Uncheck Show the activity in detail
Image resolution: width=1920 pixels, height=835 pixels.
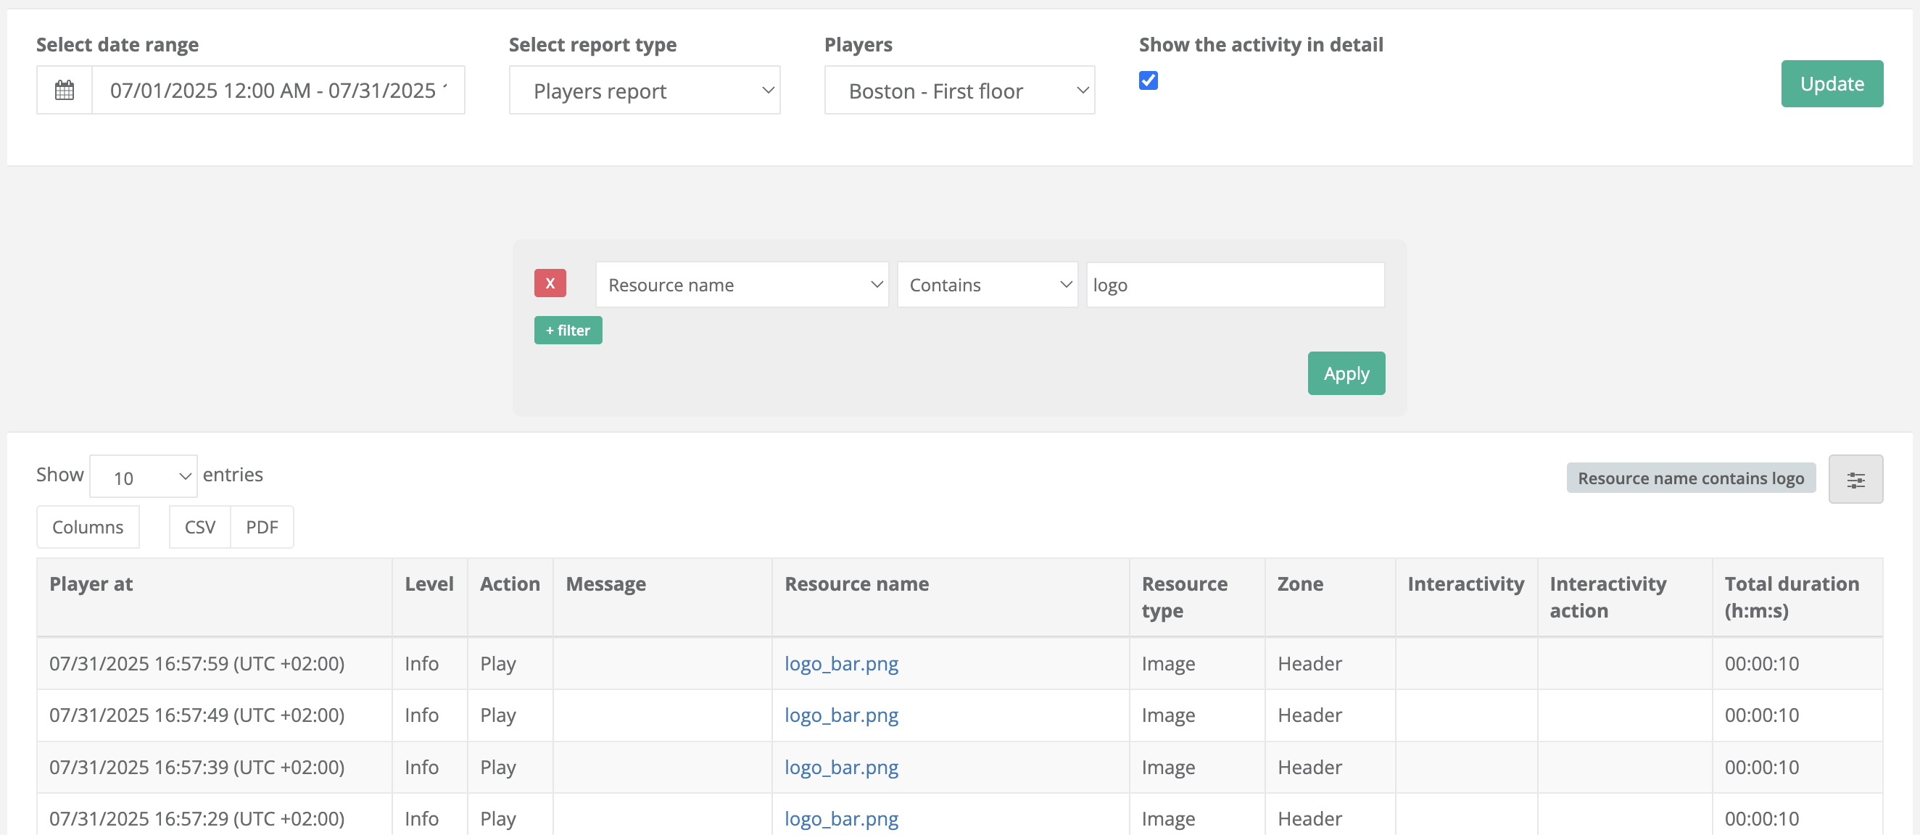click(x=1148, y=80)
